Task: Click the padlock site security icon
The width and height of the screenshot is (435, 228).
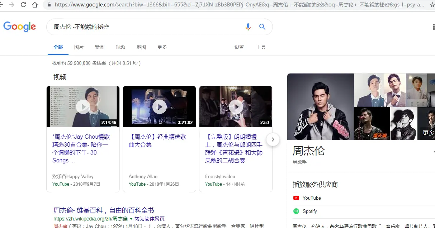Action: tap(49, 5)
